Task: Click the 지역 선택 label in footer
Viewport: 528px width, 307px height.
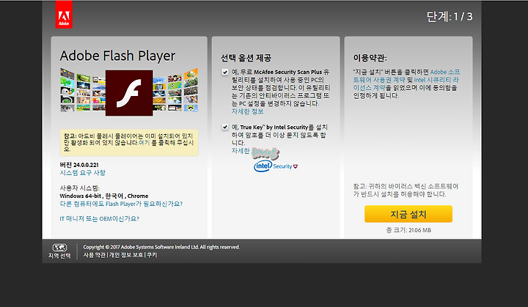Action: coord(59,256)
